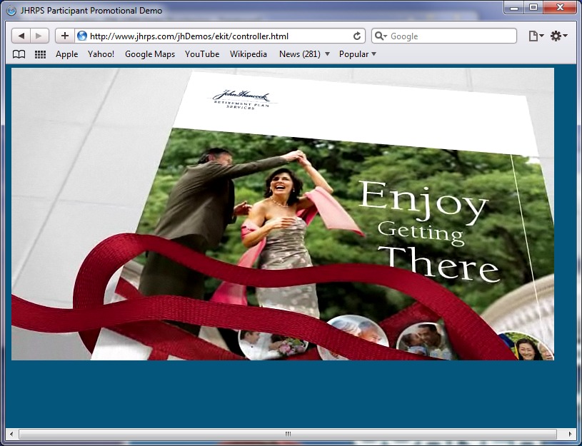Image resolution: width=582 pixels, height=446 pixels.
Task: Click the horizontal scrollbar thumb
Action: point(288,434)
